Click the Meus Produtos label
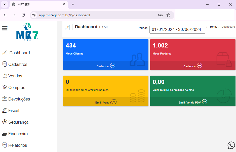Viewport: 236px width, 152px height. coord(162,54)
